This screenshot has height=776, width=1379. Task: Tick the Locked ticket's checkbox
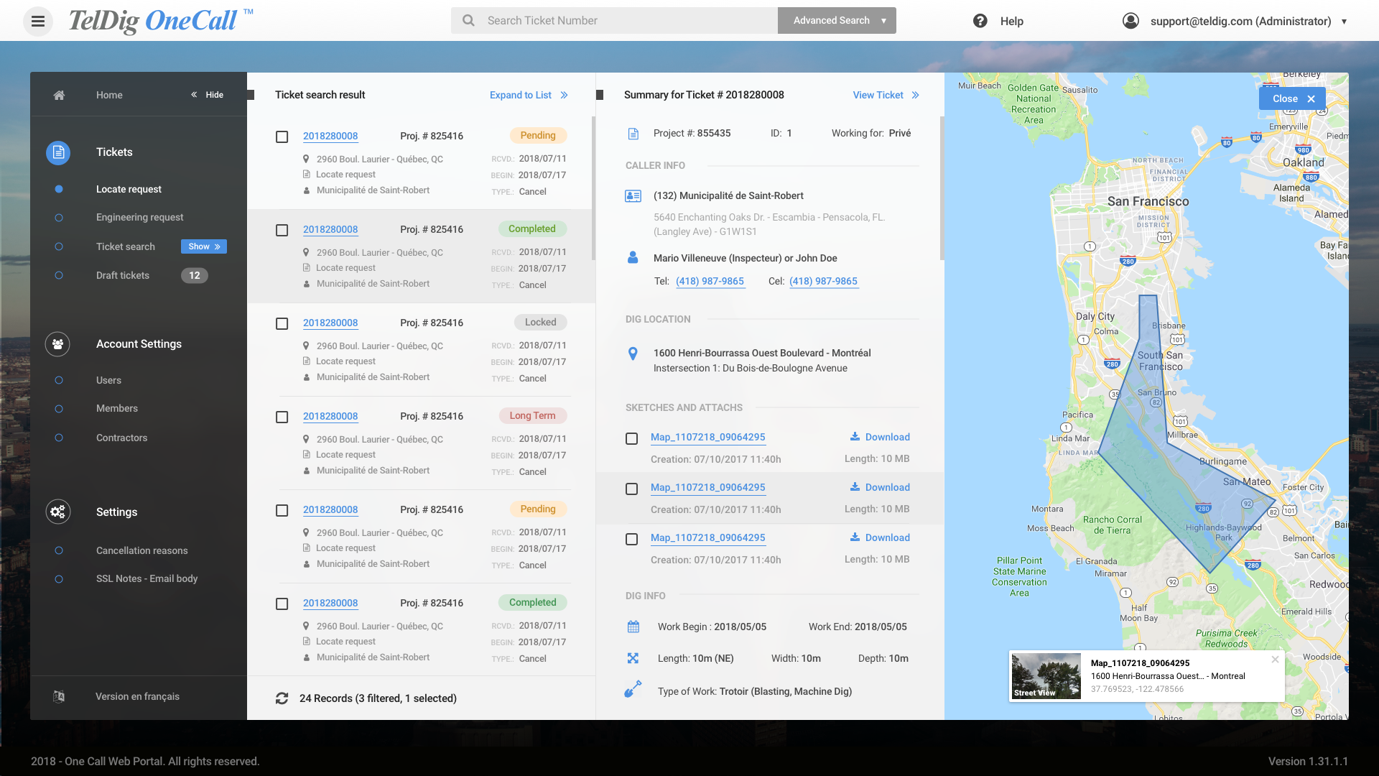(x=282, y=324)
